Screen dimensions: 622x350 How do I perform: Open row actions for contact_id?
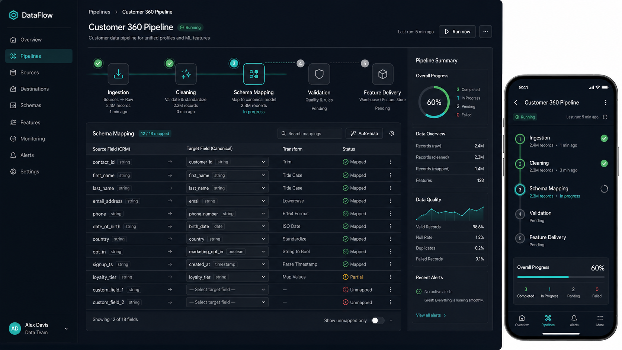tap(390, 162)
